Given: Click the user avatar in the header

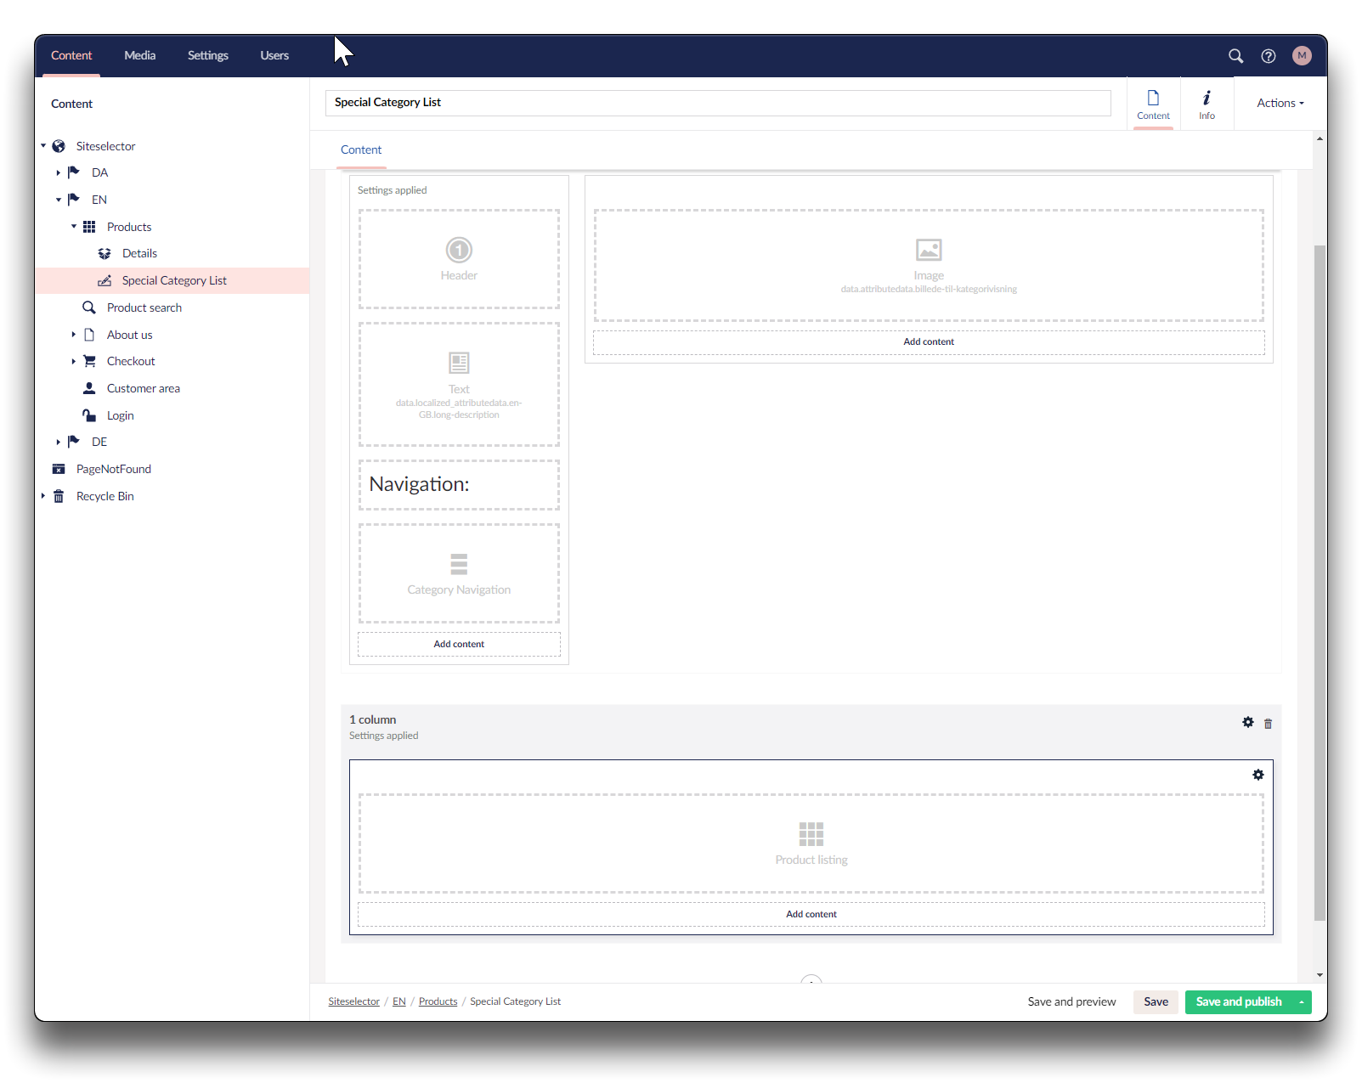Looking at the screenshot, I should [x=1301, y=56].
